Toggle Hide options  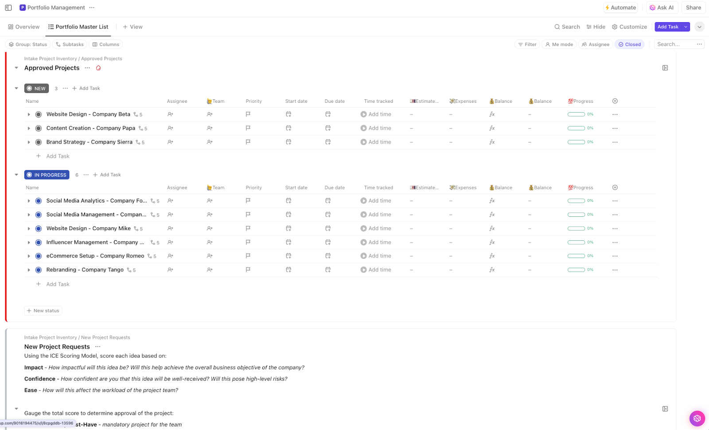(596, 27)
